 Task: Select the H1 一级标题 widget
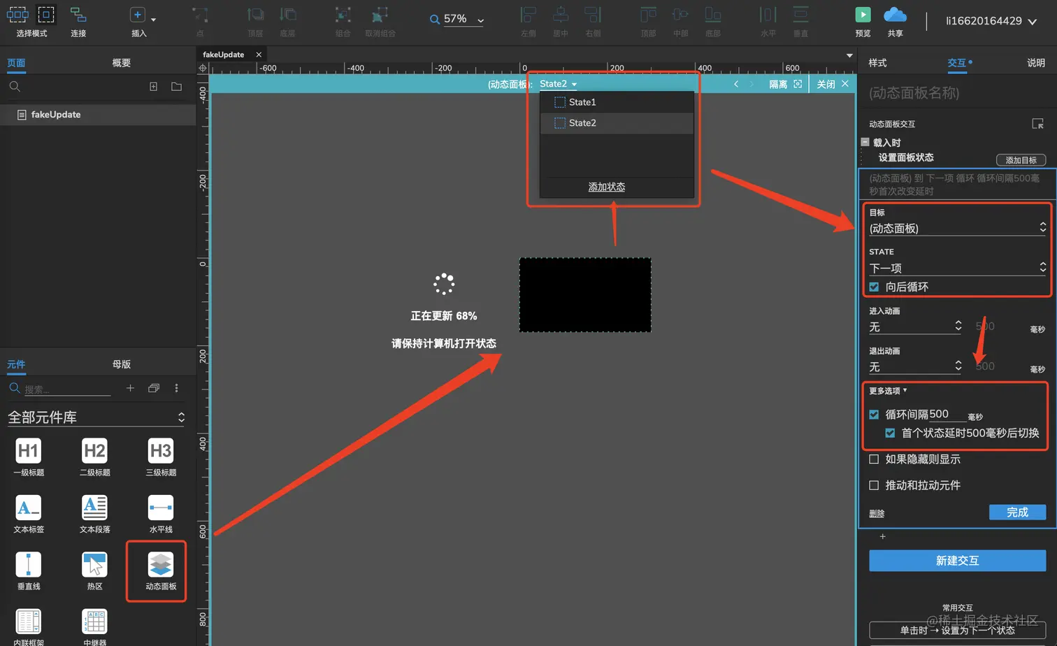pos(29,457)
